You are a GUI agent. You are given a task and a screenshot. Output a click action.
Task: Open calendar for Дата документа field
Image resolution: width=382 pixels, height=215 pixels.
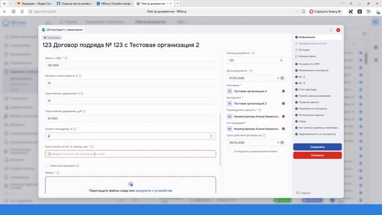(282, 78)
